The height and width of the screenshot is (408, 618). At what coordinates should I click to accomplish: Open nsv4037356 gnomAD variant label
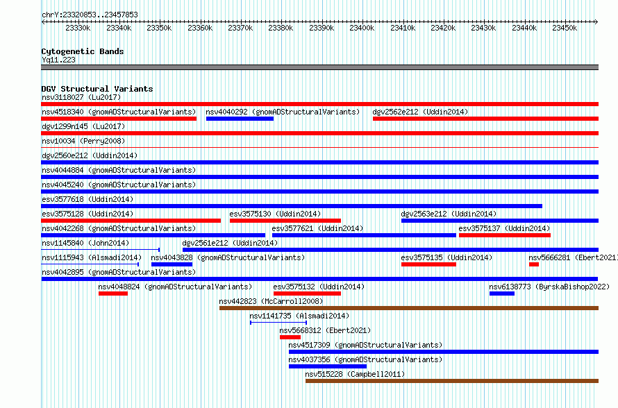point(365,359)
